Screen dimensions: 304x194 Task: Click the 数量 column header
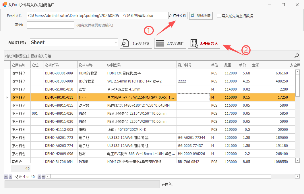click(231, 65)
